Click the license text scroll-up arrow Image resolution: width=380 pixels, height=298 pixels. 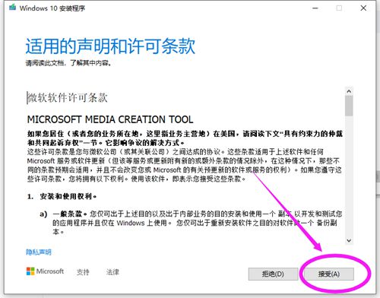coord(349,91)
